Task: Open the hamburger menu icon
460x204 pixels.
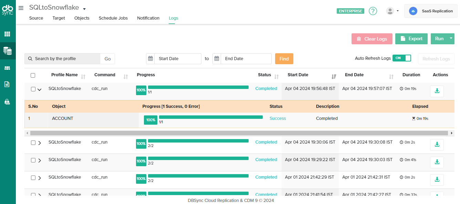Action: [x=21, y=8]
